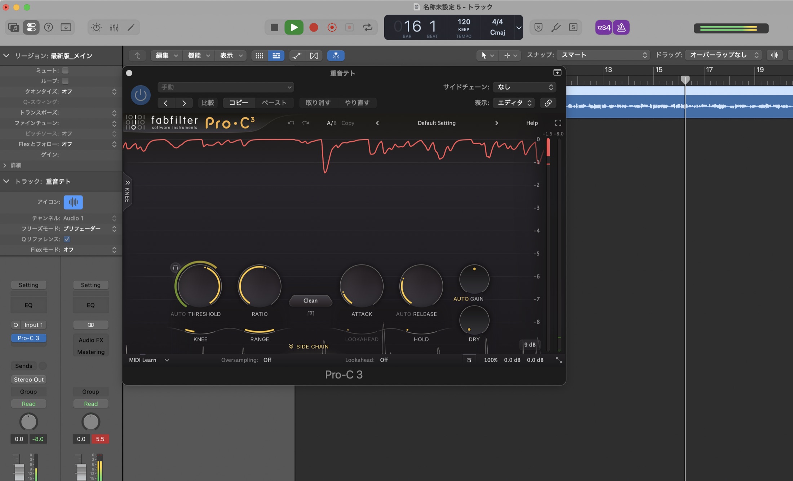Enable the metronome purple icon

[621, 27]
